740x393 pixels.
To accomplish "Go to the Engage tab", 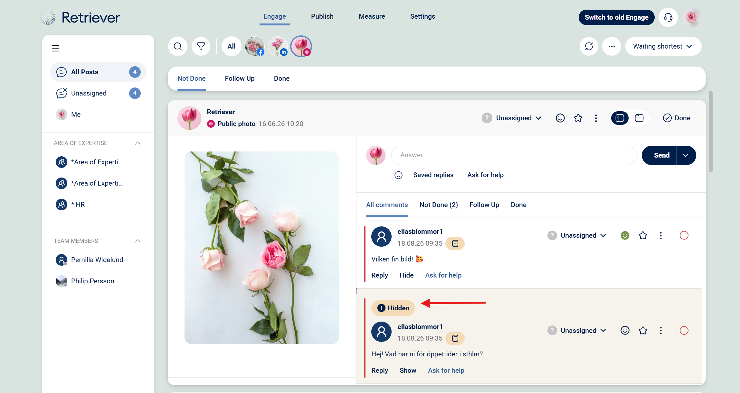I will click(x=275, y=16).
